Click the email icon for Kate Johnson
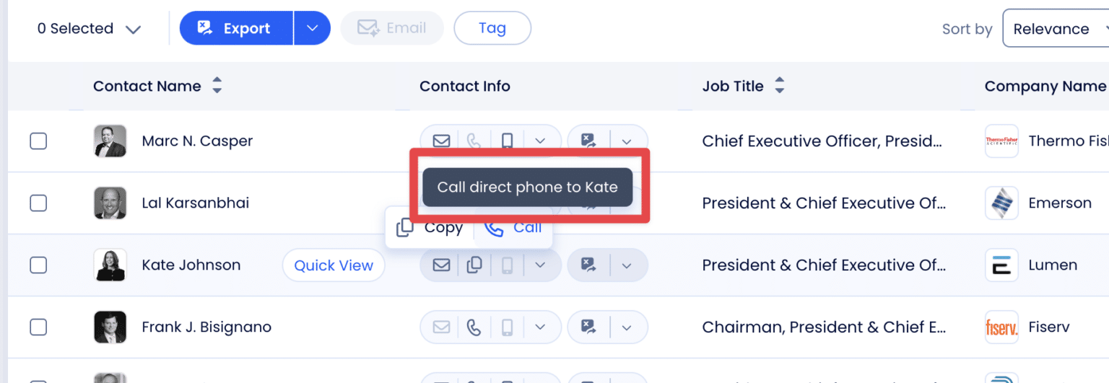The width and height of the screenshot is (1109, 383). click(441, 265)
